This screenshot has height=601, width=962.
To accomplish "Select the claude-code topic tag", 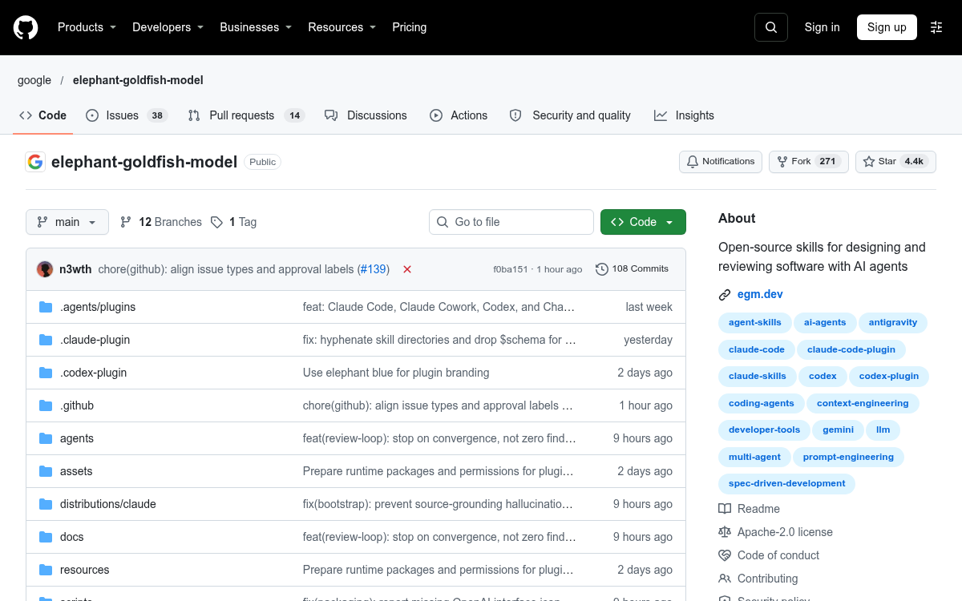I will pyautogui.click(x=757, y=349).
